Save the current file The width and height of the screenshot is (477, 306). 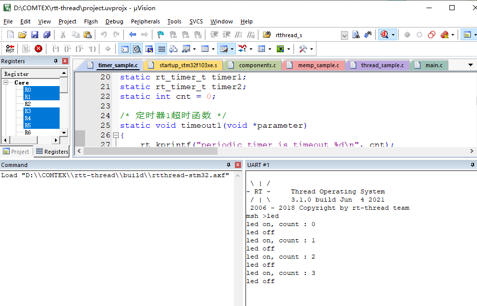click(x=35, y=35)
